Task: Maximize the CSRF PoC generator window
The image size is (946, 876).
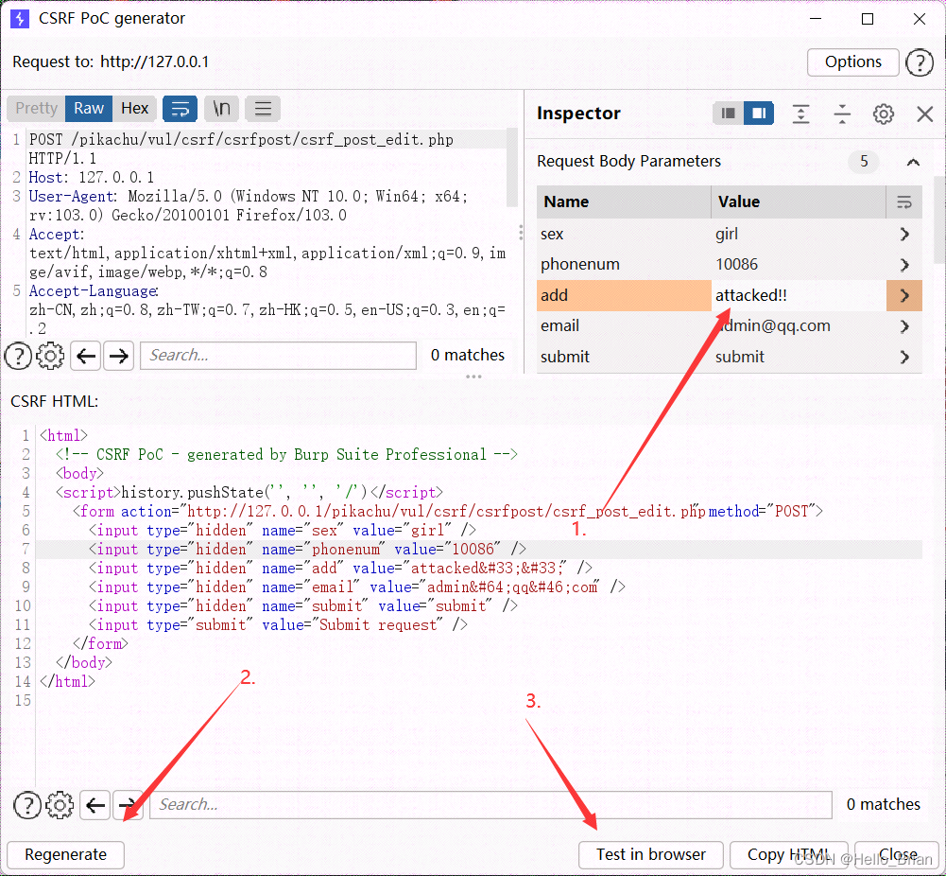Action: click(868, 19)
